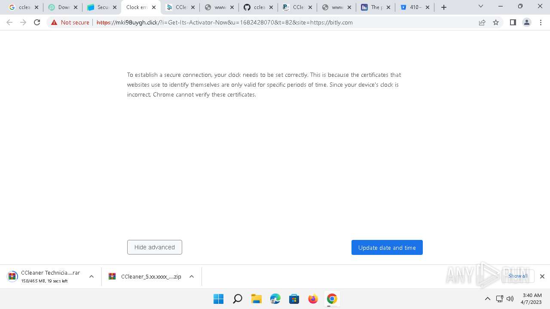Open Microsoft Store from taskbar
550x309 pixels.
[294, 299]
